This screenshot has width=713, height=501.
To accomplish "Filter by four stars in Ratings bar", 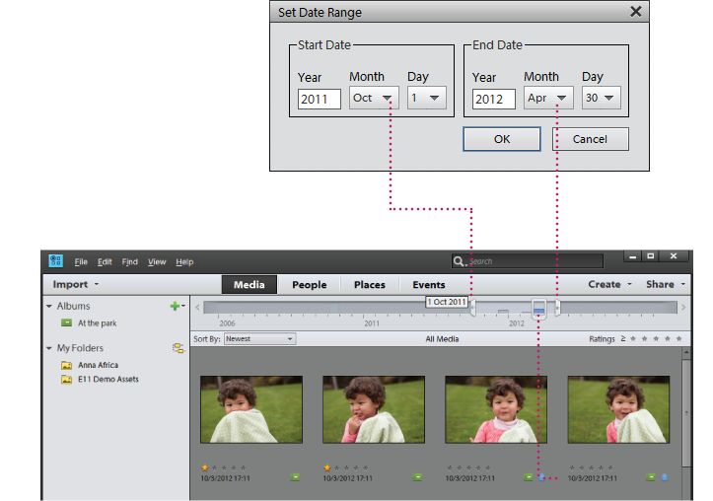I will (667, 338).
